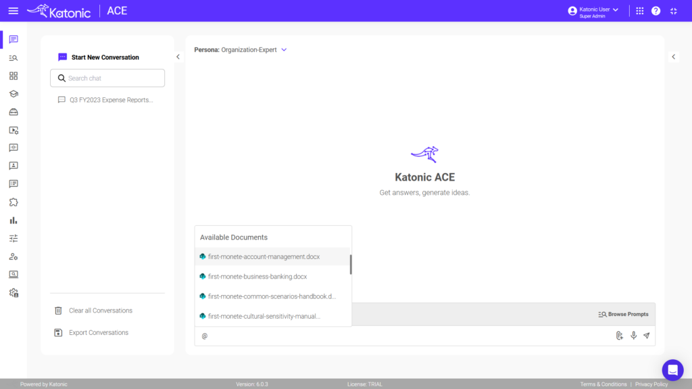Click the Version: 6.0.3 footer text
Screen dimensions: 692x389
pos(252,384)
